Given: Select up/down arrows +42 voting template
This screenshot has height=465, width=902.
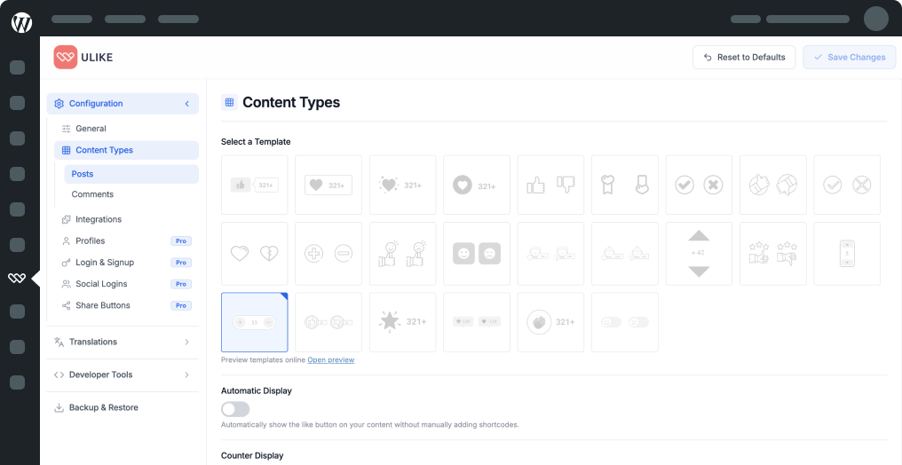Looking at the screenshot, I should (x=699, y=254).
